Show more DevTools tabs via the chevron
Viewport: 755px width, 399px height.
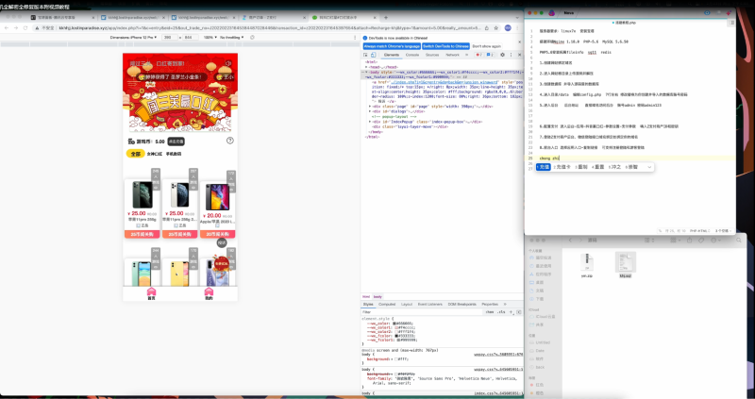(x=466, y=55)
